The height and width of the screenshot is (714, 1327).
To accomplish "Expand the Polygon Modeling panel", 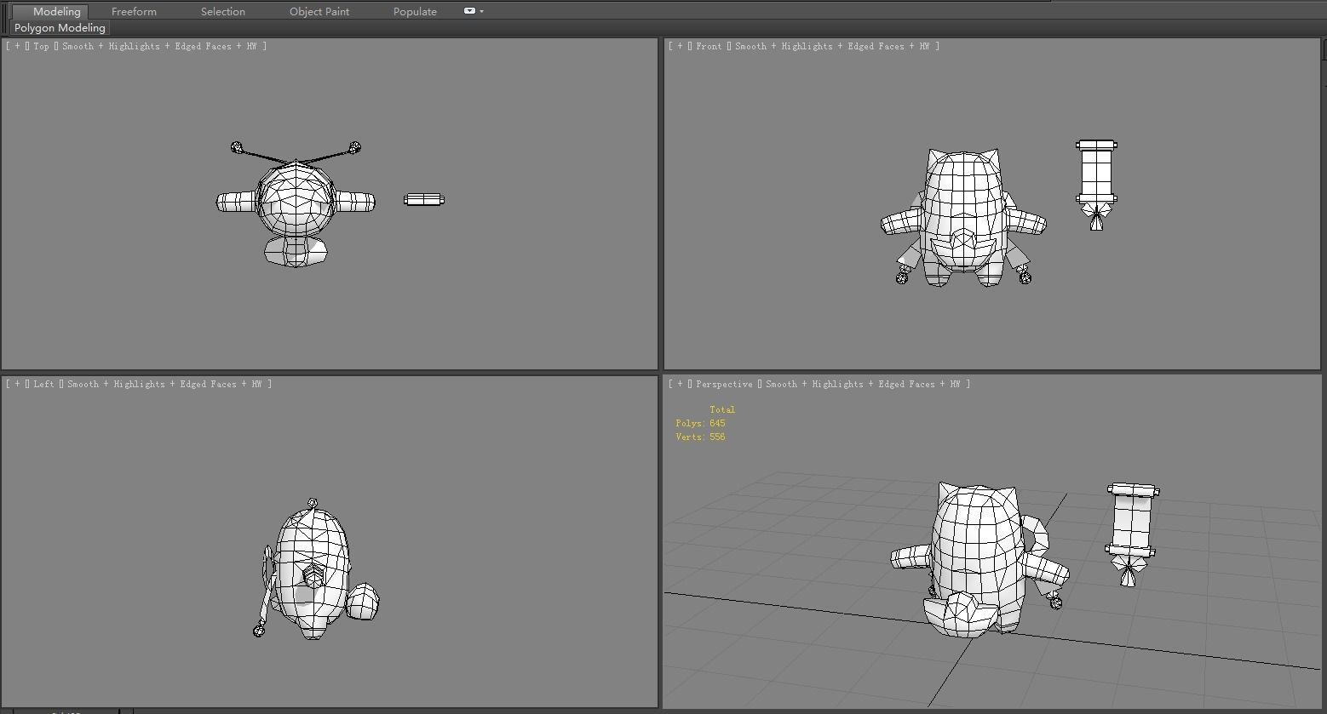I will (60, 28).
